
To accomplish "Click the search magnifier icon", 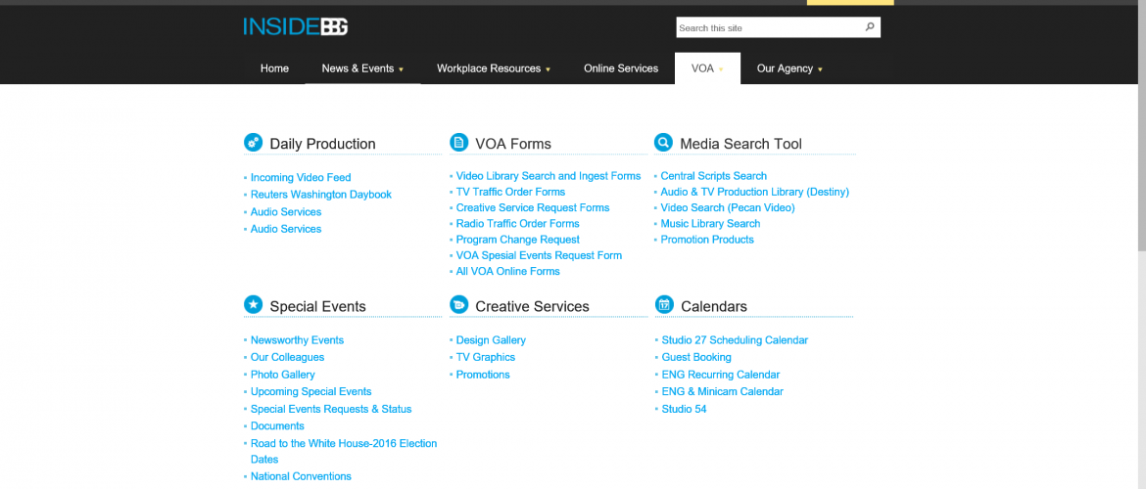I will tap(869, 27).
